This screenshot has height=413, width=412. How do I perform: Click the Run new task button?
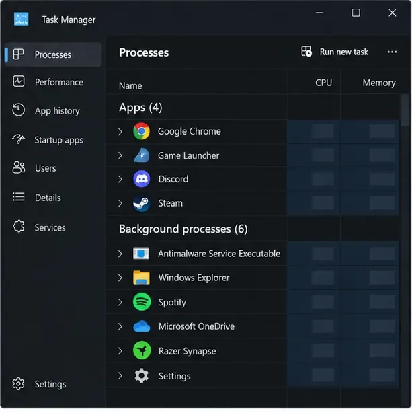tap(334, 52)
